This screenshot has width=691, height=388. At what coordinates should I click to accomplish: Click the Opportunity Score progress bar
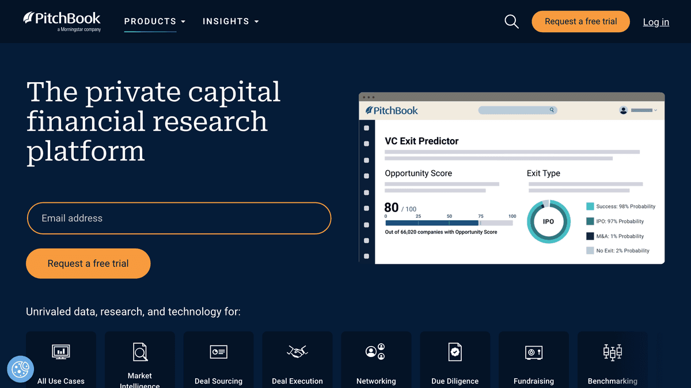(x=449, y=222)
